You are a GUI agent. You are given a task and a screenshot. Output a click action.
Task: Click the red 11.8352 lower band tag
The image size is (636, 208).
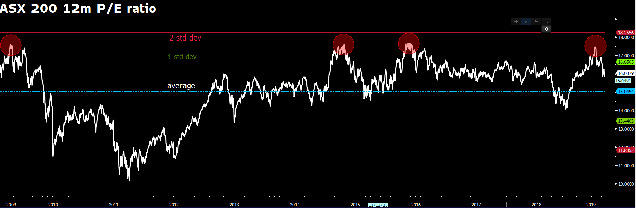(x=625, y=150)
